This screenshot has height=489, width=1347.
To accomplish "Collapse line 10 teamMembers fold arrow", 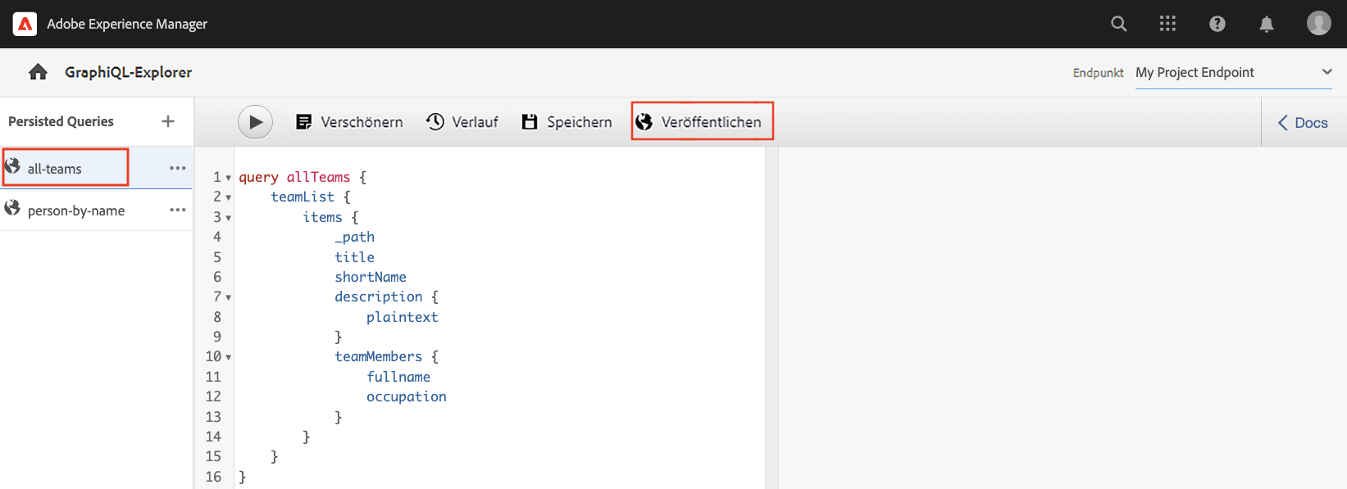I will tap(229, 357).
